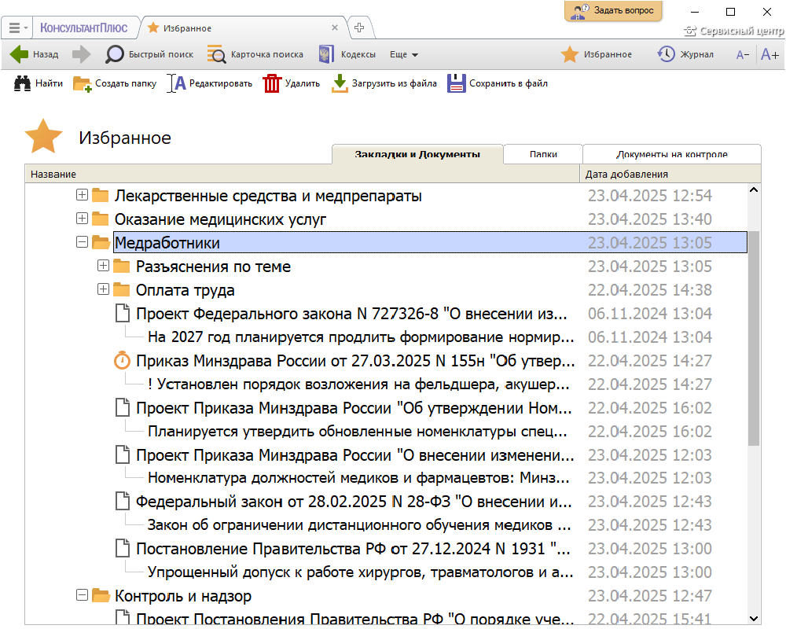Viewport: 786px width, 629px height.
Task: Open bookmark Упрощенный допуск к работе хирургов
Action: click(360, 572)
